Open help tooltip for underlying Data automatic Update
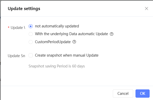Viewport: 153px width, 100px height. [x=112, y=34]
